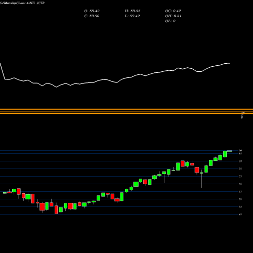Viewport: 253px width, 253px height.
Task: Select the low price L: 89.42 readout
Action: pyautogui.click(x=132, y=16)
